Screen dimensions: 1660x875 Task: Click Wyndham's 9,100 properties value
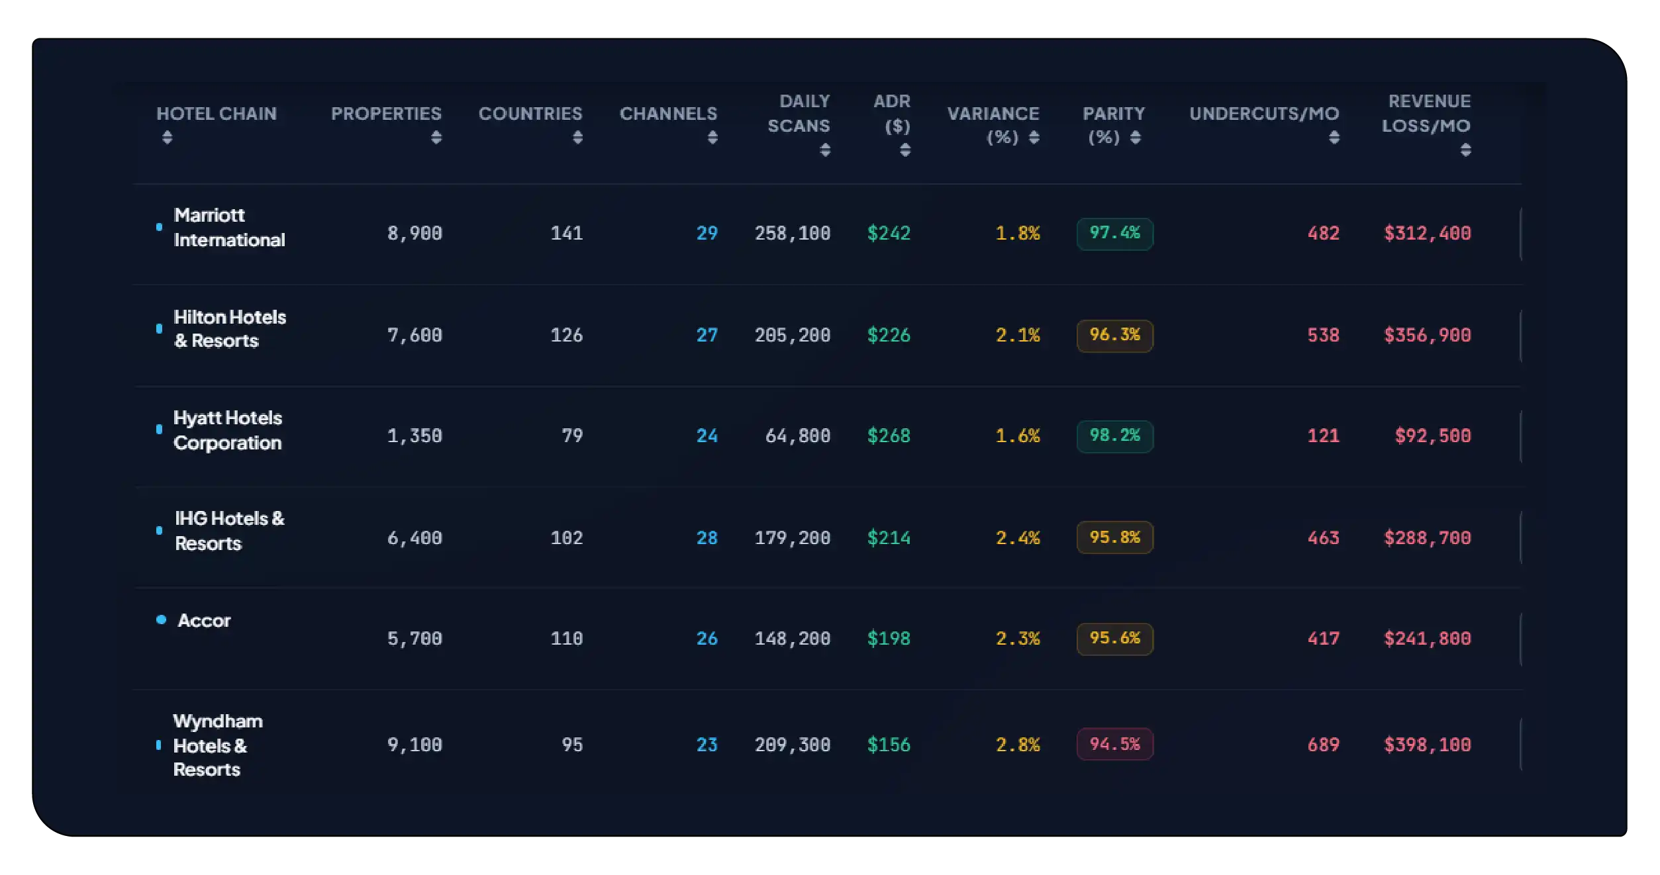[415, 745]
